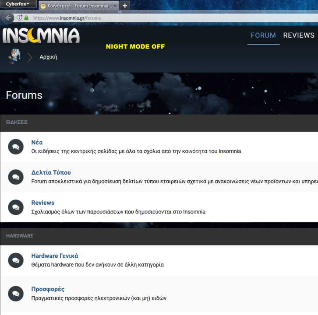The height and width of the screenshot is (315, 318).
Task: Click the chat icon beside Hardware Γενικά
Action: 16,260
